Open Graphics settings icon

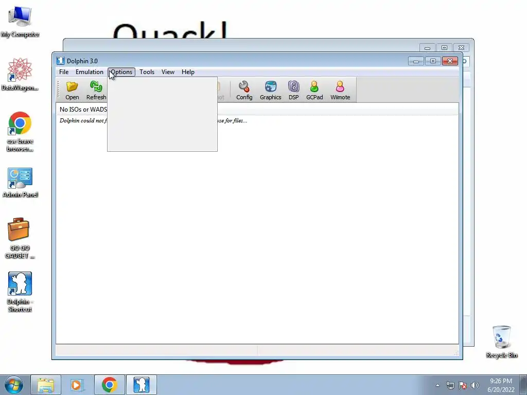(x=270, y=91)
